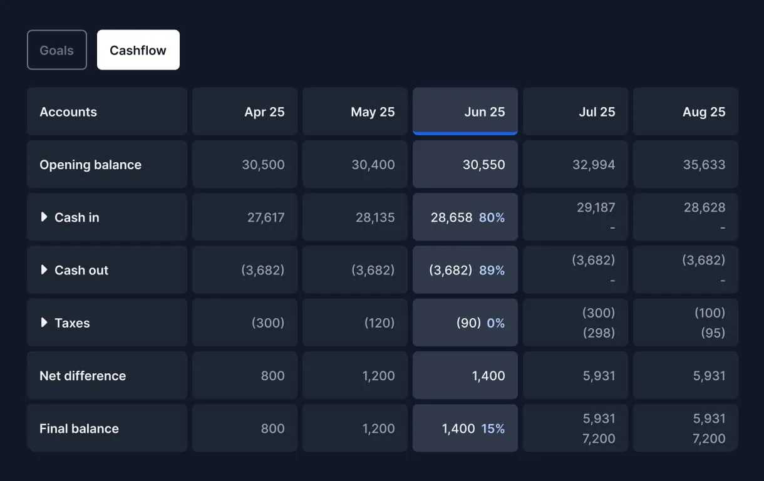Select June's Opening balance cell showing 30,550
Screen dimensions: 764x481
click(x=465, y=164)
